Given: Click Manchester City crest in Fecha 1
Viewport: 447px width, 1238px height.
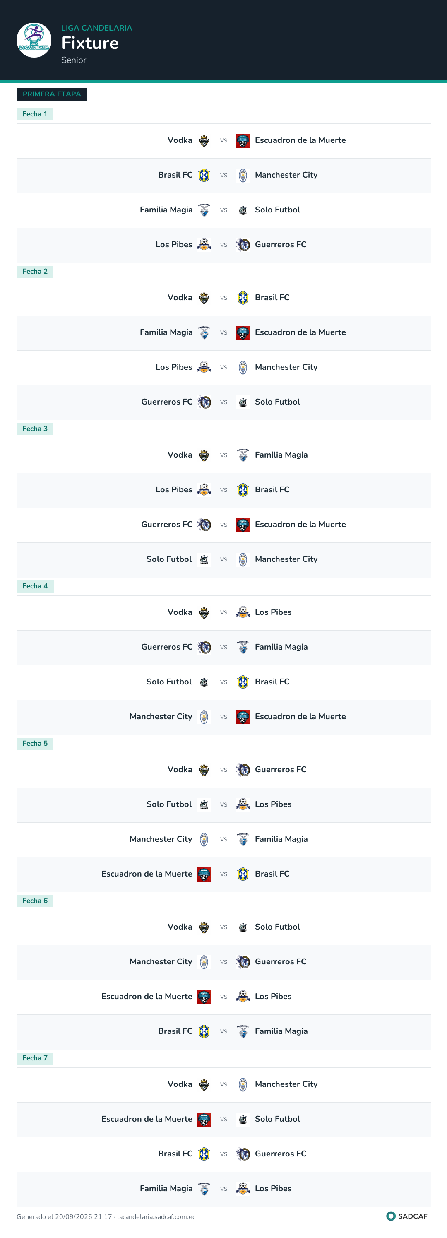Looking at the screenshot, I should (x=243, y=176).
